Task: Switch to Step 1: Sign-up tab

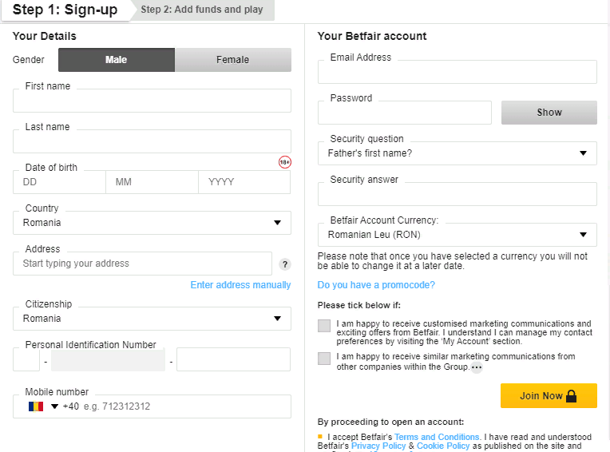Action: [x=65, y=10]
